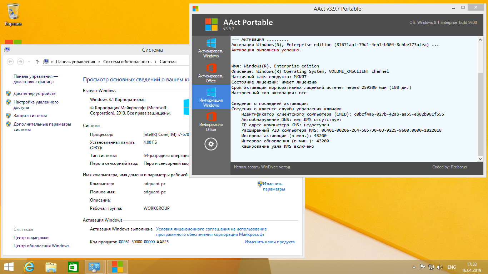Click WORKGROUP value in System window
This screenshot has height=274, width=488.
(x=156, y=208)
